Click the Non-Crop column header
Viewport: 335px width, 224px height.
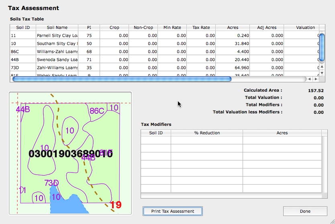coord(143,27)
